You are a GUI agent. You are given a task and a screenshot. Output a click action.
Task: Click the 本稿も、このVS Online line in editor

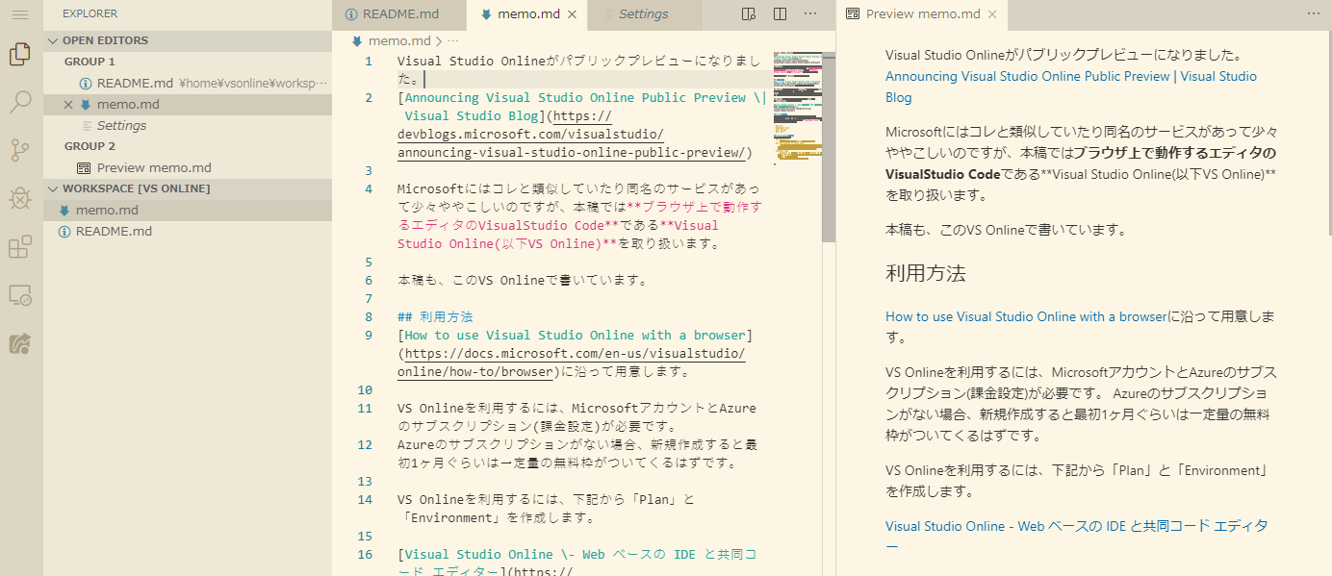[x=523, y=281]
